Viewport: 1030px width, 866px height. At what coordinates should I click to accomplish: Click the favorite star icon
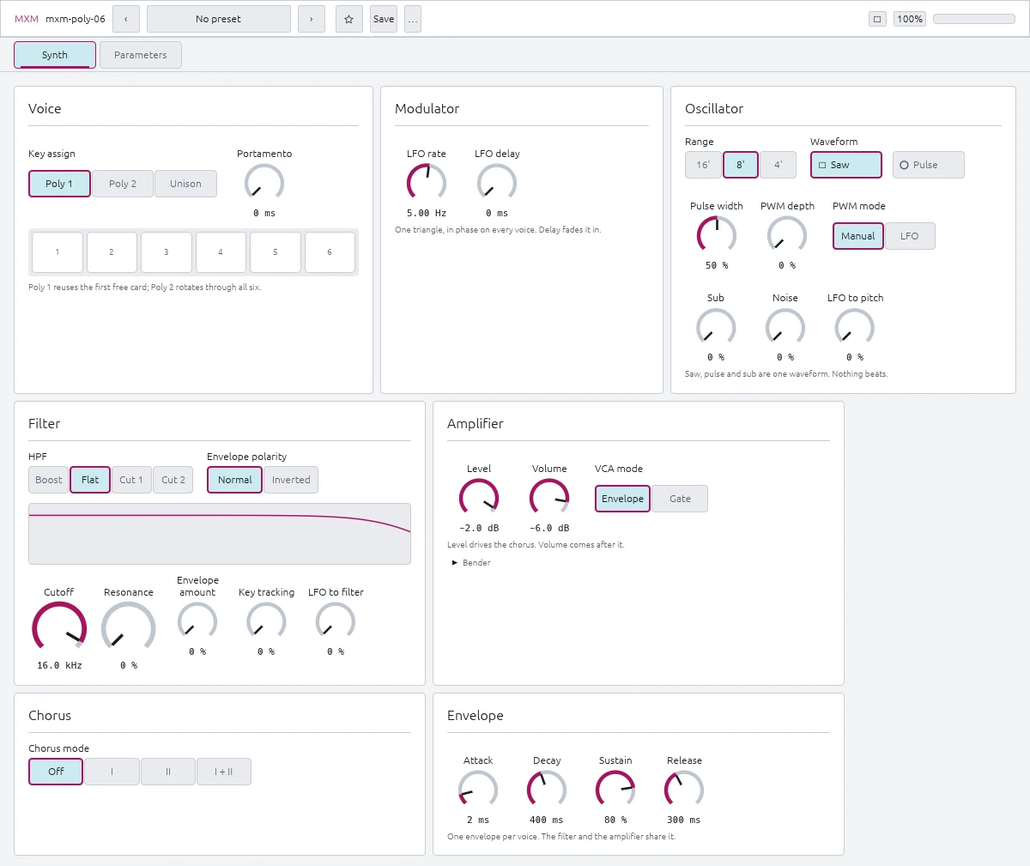pos(348,19)
